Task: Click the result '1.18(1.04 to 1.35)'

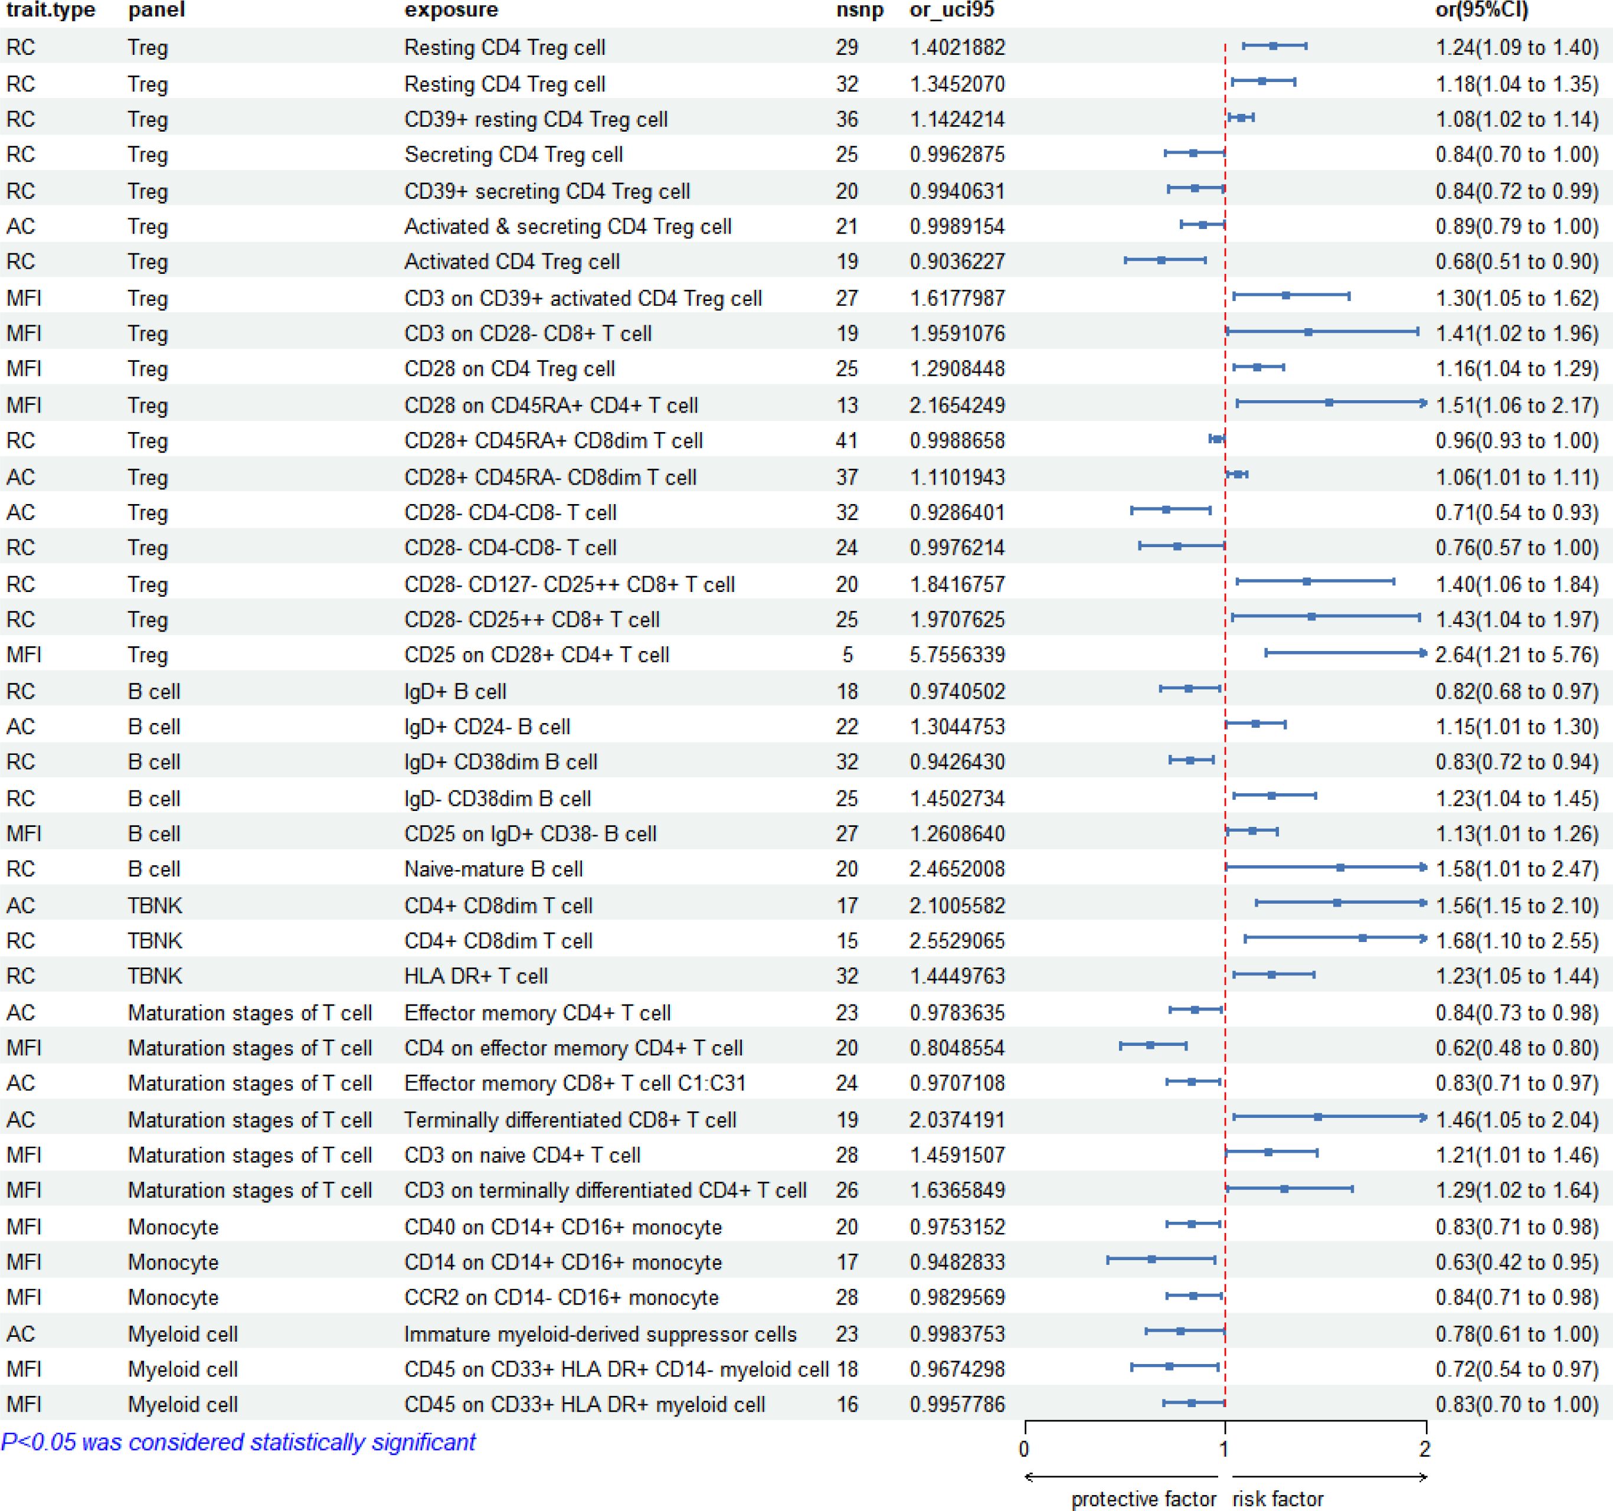Action: [1517, 84]
